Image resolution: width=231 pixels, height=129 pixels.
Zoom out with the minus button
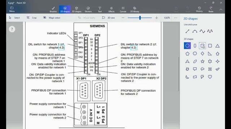(x=123, y=18)
